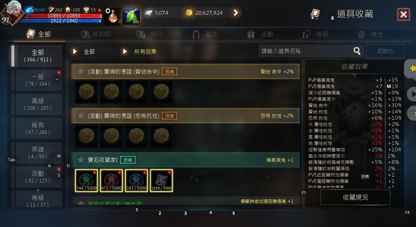Expand the 所有效果 filter dropdown
Viewport: 416px width, 227px height.
click(140, 51)
